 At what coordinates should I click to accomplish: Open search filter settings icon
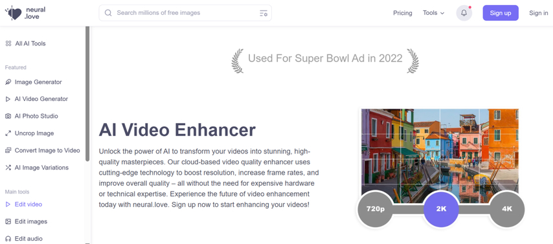pyautogui.click(x=264, y=14)
